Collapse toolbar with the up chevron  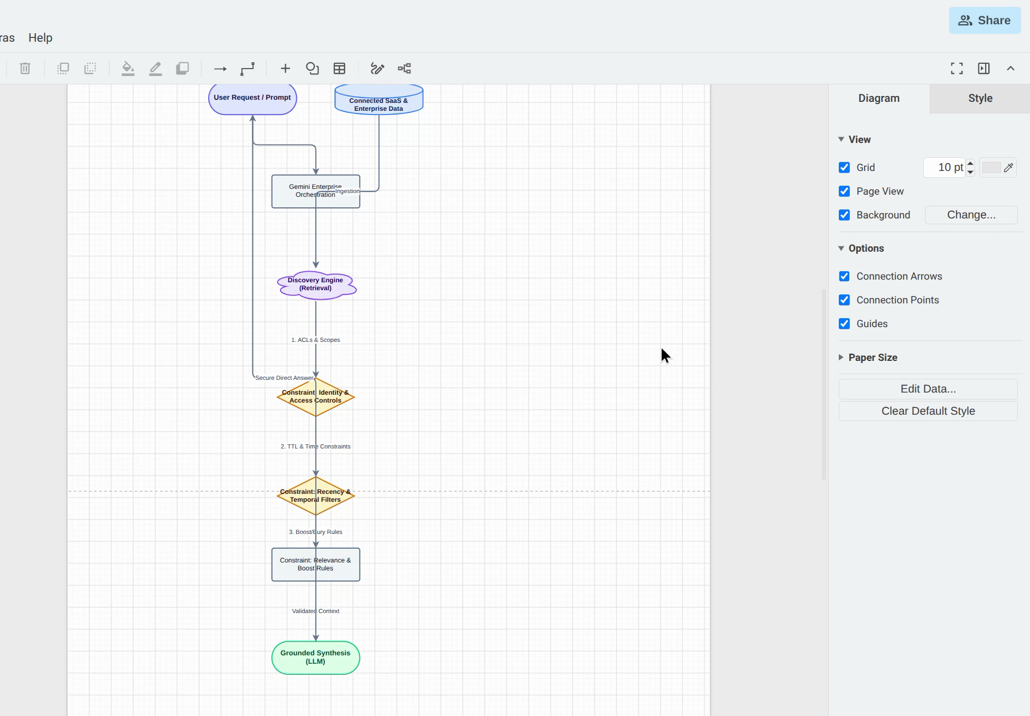click(x=1010, y=69)
